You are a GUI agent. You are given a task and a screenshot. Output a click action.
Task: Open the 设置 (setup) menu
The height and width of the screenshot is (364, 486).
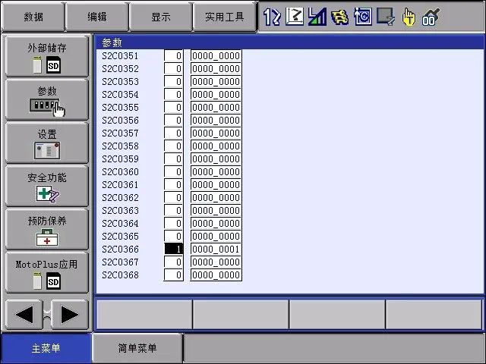click(x=47, y=143)
